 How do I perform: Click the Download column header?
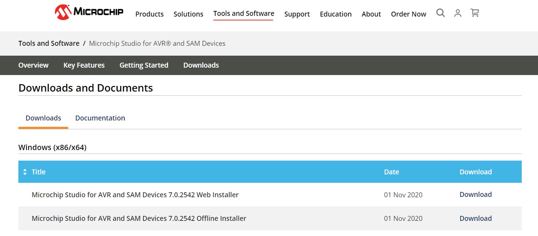coord(475,172)
